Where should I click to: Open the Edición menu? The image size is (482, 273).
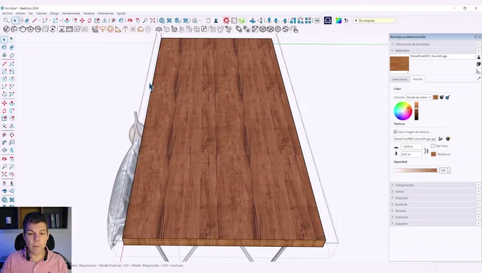[20, 14]
